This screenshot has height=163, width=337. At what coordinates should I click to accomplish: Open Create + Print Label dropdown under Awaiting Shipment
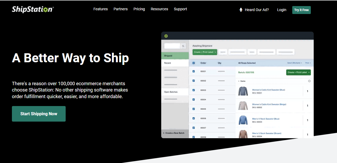pyautogui.click(x=205, y=52)
